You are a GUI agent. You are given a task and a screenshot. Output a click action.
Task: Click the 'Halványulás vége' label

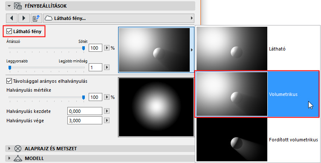pyautogui.click(x=25, y=121)
